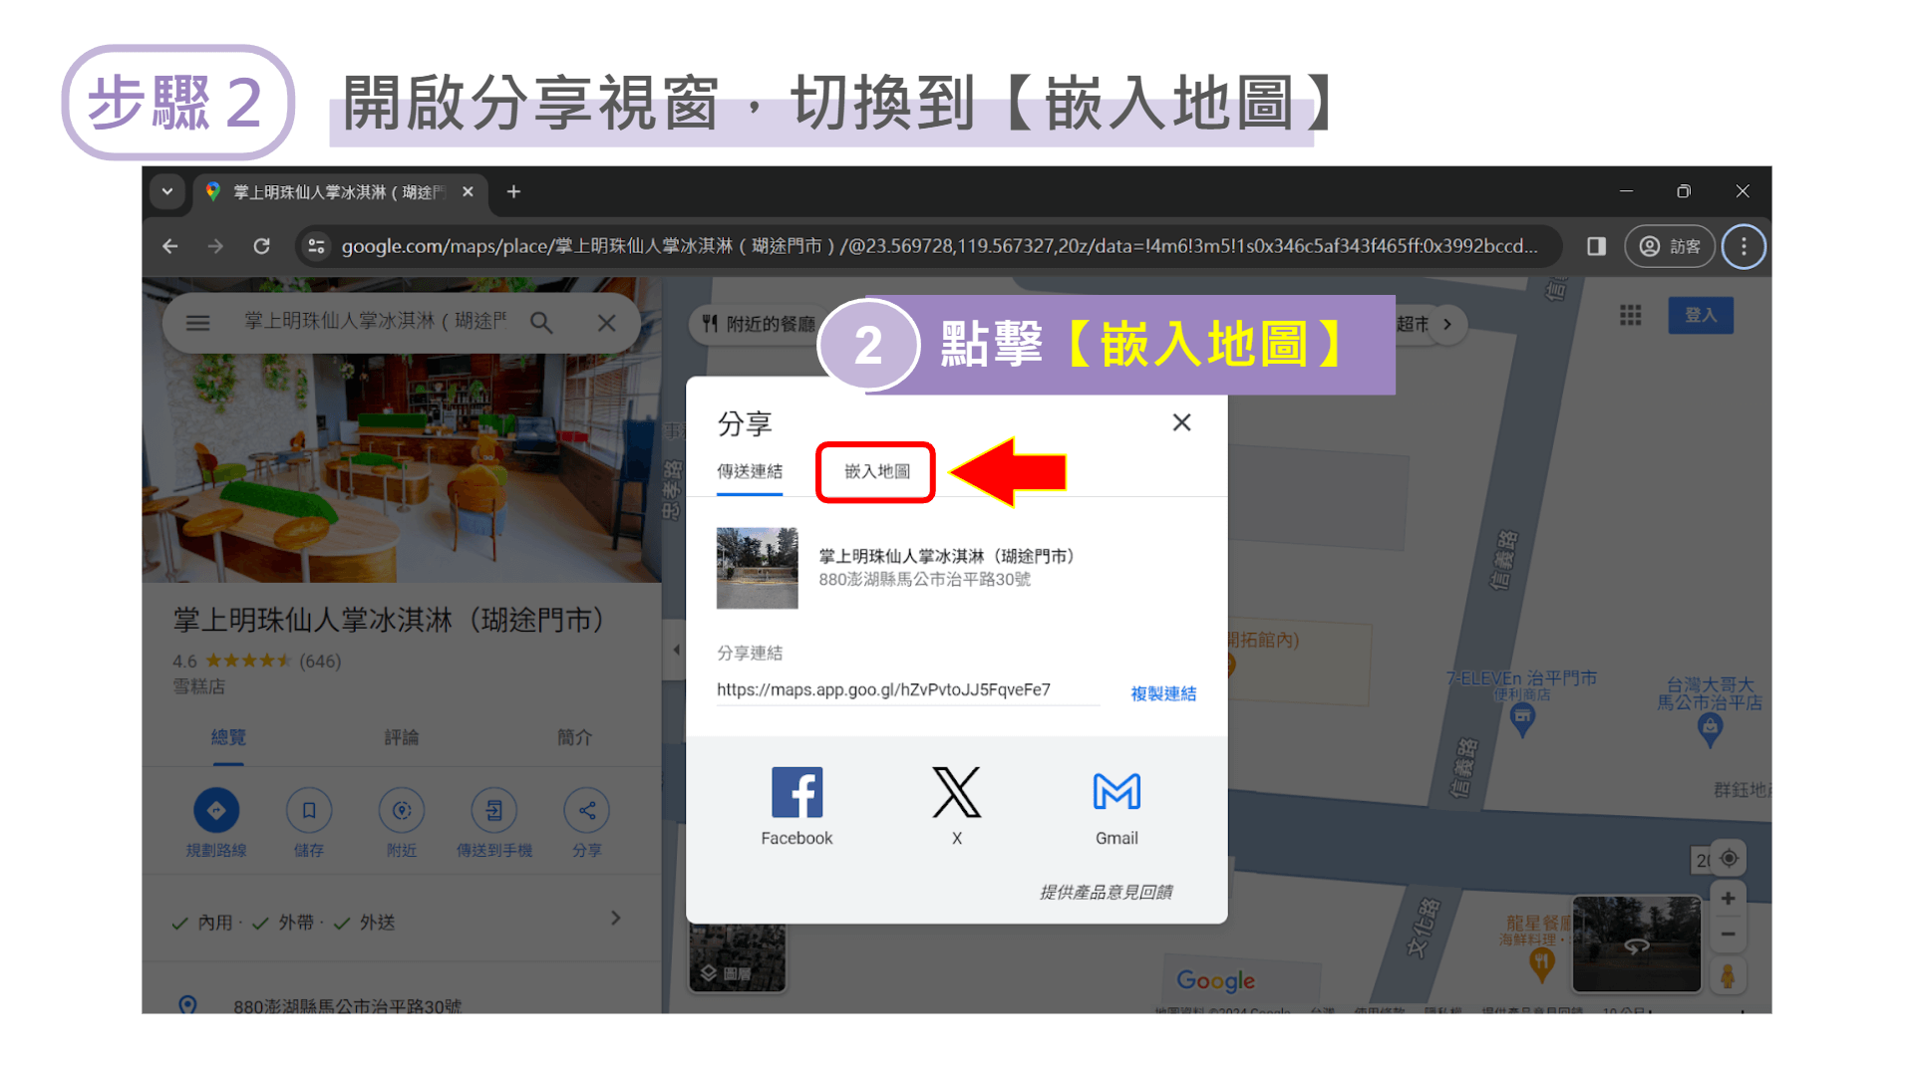Click the 儲存 bookmark icon

coord(309,810)
